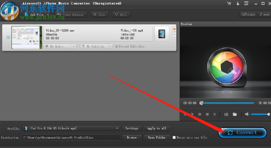Image resolution: width=271 pixels, height=148 pixels.
Task: Click the iPad device profile icon
Action: point(162,34)
